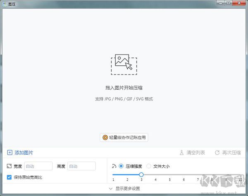248x196 pixels.
Task: Click the 图压 app icon in title bar
Action: [4, 3]
